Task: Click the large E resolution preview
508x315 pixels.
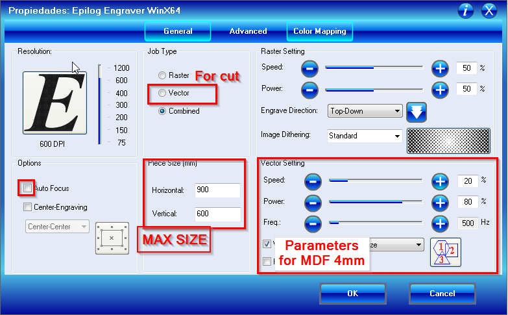Action: [54, 103]
